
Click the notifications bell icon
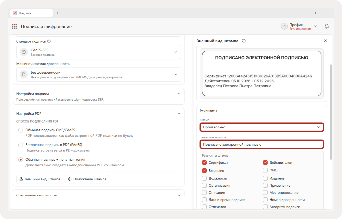(327, 26)
